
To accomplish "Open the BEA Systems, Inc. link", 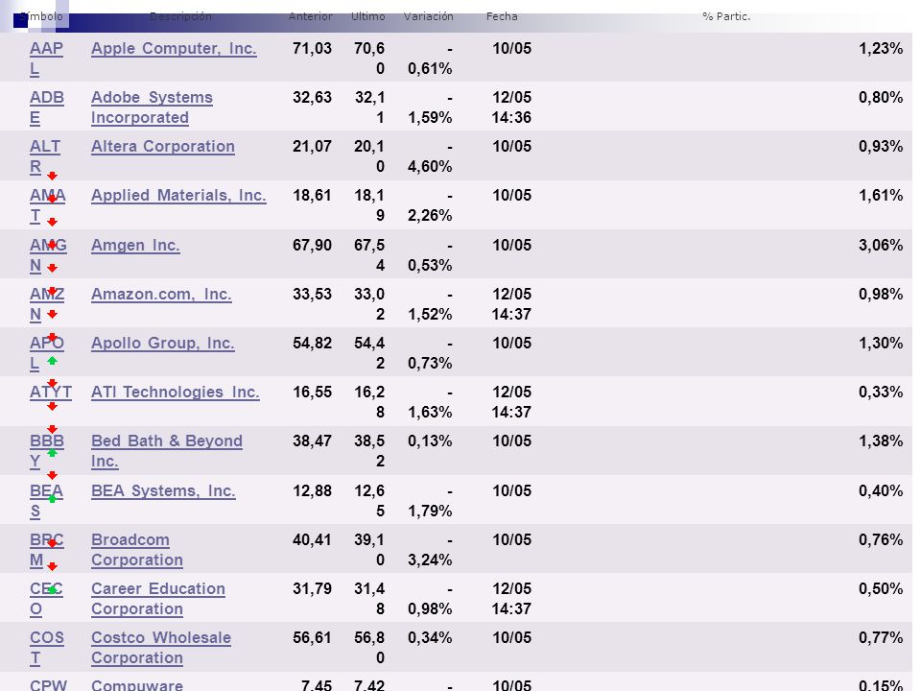I will pyautogui.click(x=163, y=490).
